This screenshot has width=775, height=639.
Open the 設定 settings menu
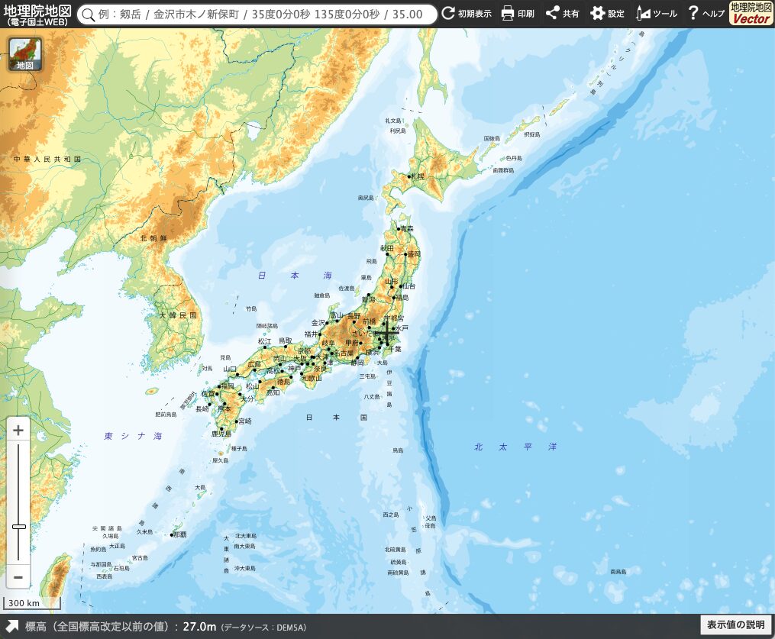(607, 14)
